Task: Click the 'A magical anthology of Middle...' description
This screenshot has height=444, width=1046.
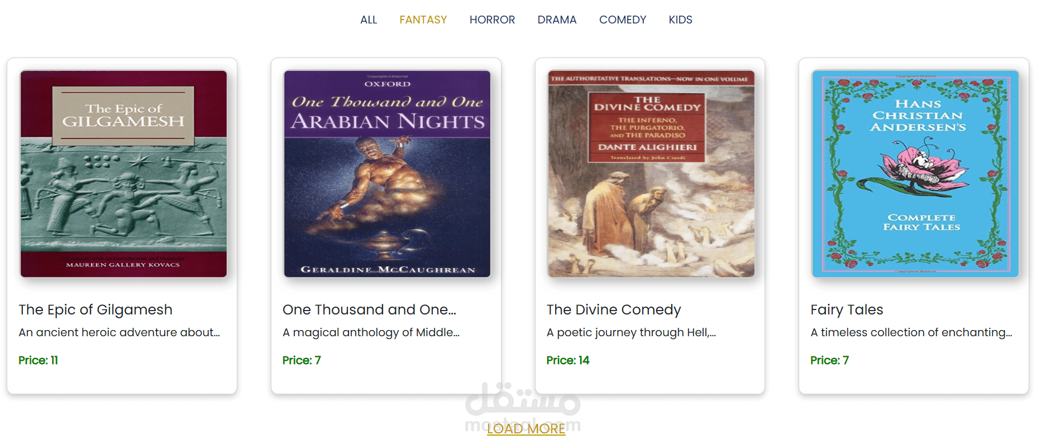Action: coord(371,332)
